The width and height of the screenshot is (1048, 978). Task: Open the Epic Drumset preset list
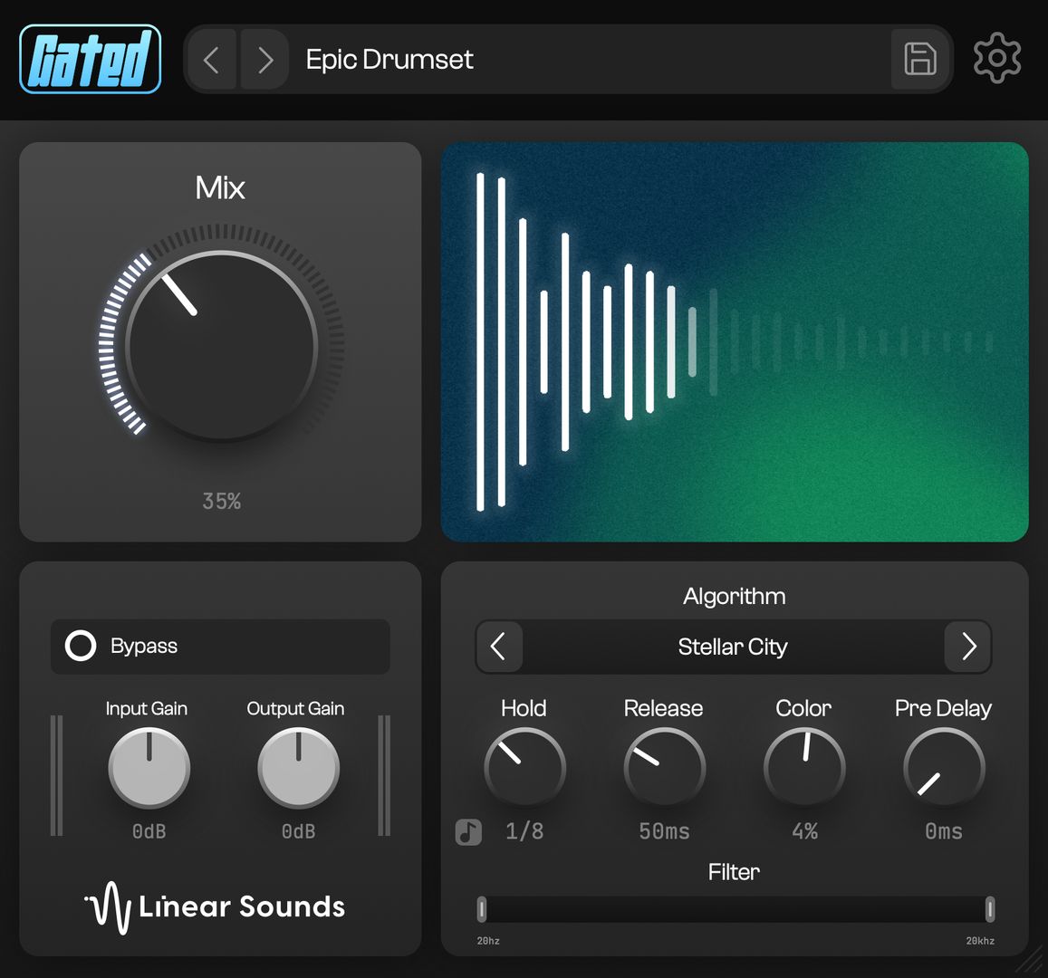[389, 60]
